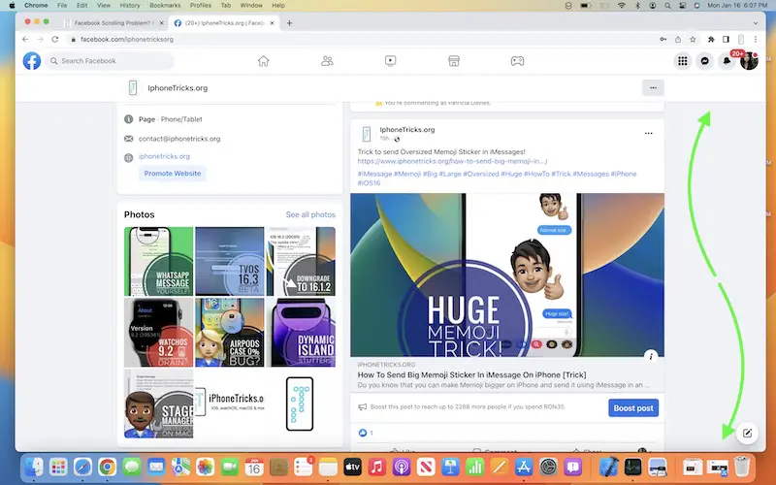Open Facebook Home feed icon
Screen dimensions: 776x485
[263, 61]
